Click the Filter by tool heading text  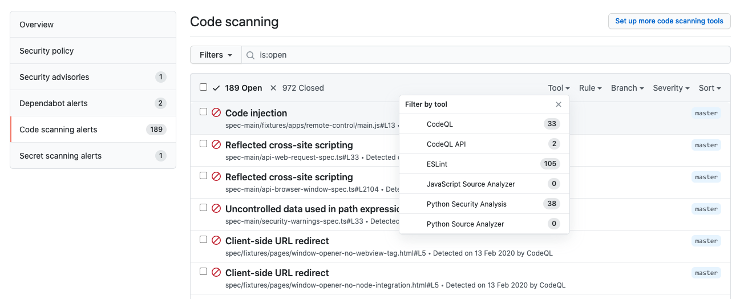pos(426,104)
